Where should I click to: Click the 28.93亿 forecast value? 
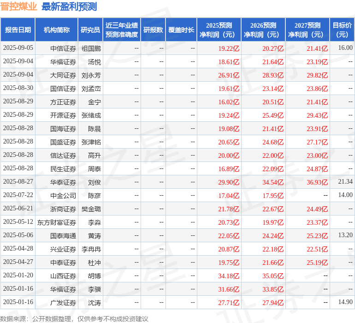(x=273, y=75)
